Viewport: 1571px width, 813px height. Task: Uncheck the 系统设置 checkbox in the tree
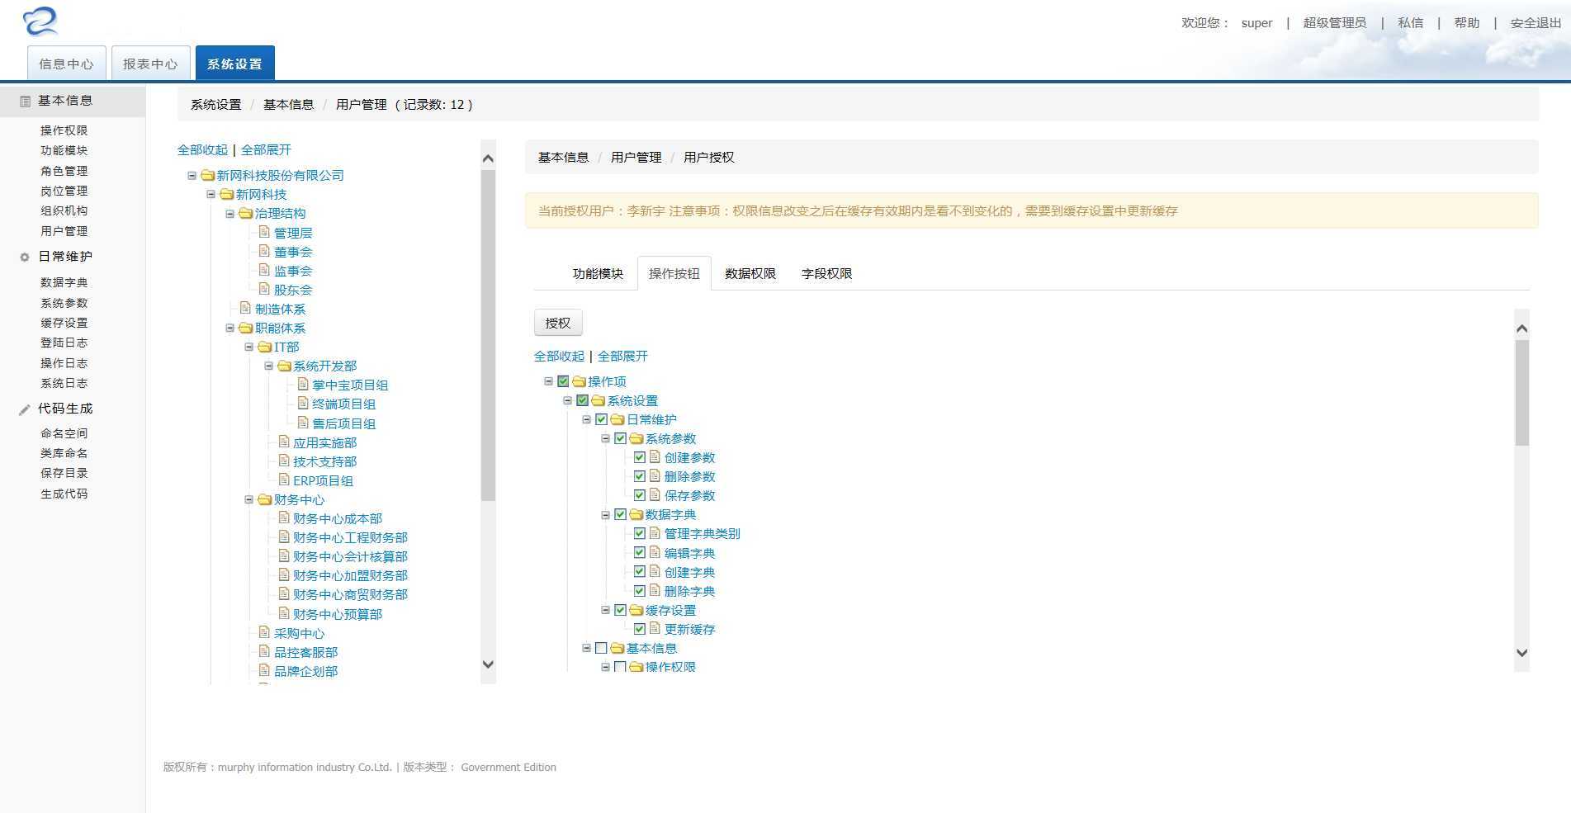(582, 400)
